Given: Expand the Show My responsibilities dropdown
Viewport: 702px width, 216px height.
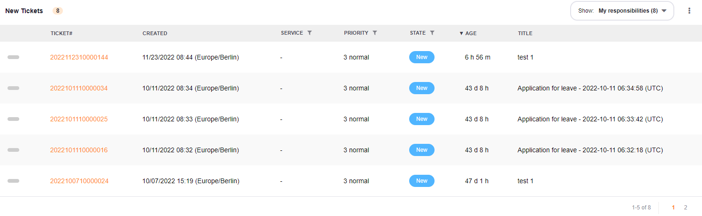Looking at the screenshot, I should [622, 11].
